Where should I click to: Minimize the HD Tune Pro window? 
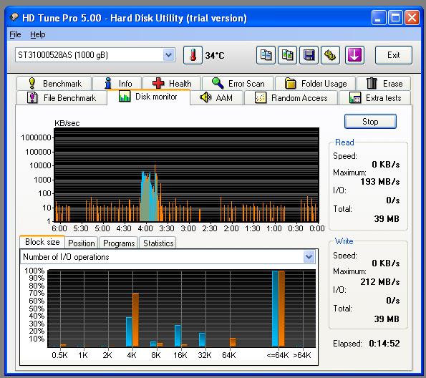click(379, 18)
